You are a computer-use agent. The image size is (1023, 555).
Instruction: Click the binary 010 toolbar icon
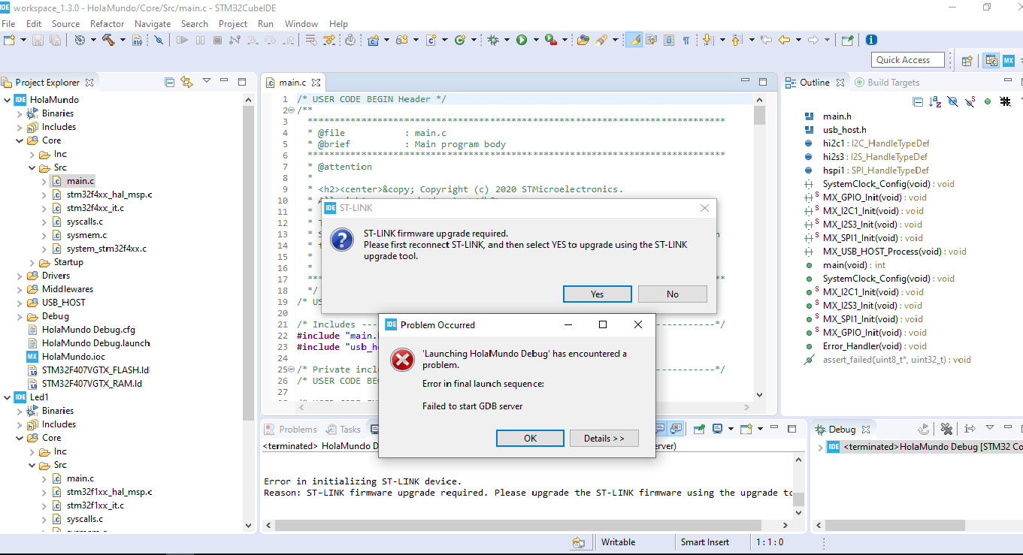coord(137,40)
